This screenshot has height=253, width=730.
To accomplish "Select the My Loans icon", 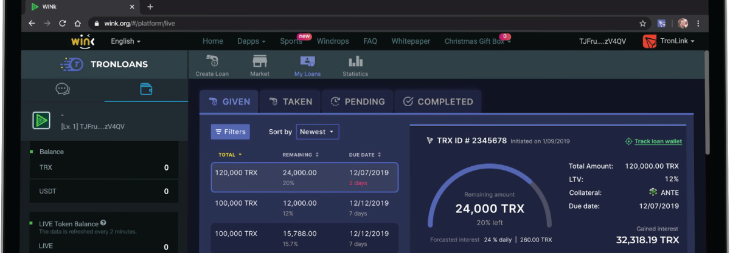I will (x=307, y=61).
